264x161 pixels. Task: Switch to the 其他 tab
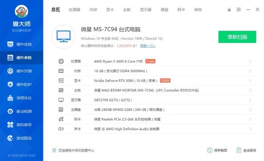pyautogui.click(x=198, y=10)
